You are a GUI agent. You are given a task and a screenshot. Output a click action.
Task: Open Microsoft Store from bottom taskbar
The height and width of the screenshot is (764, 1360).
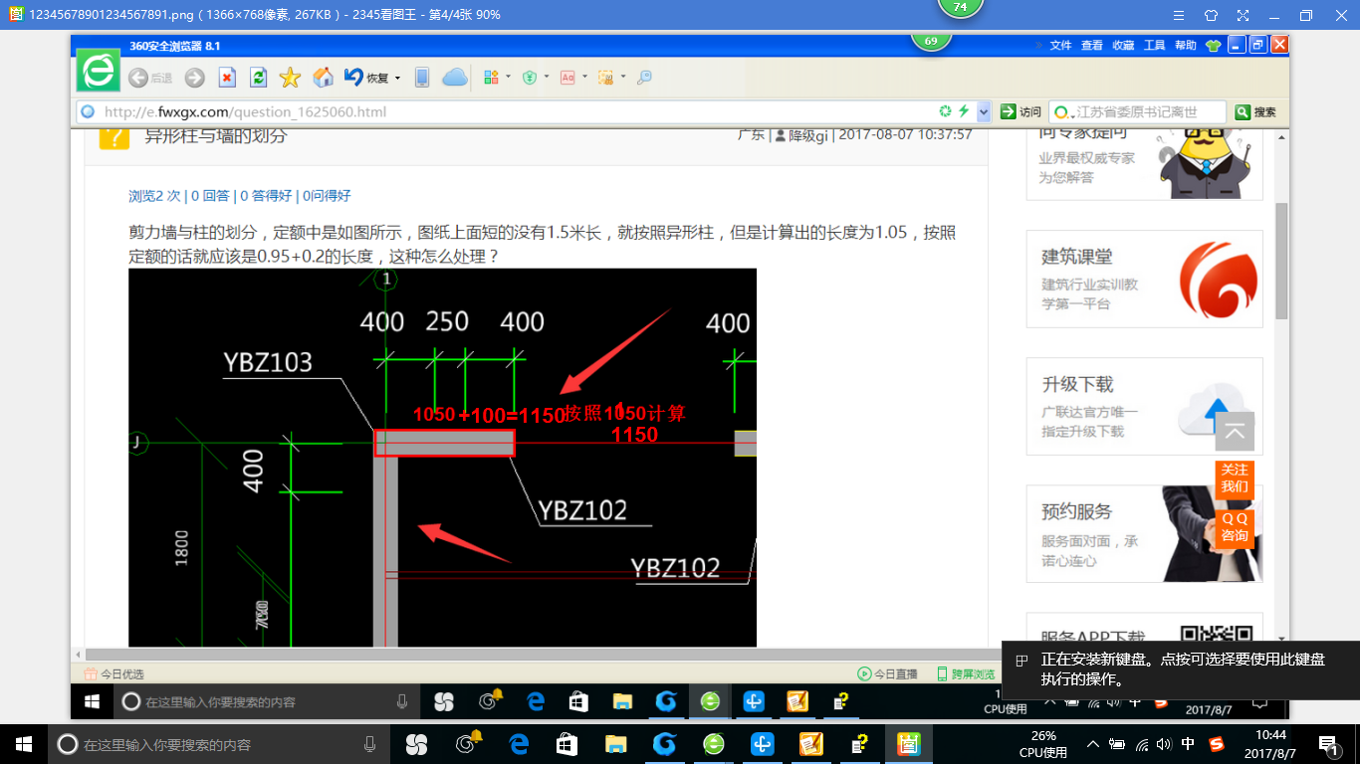[567, 744]
